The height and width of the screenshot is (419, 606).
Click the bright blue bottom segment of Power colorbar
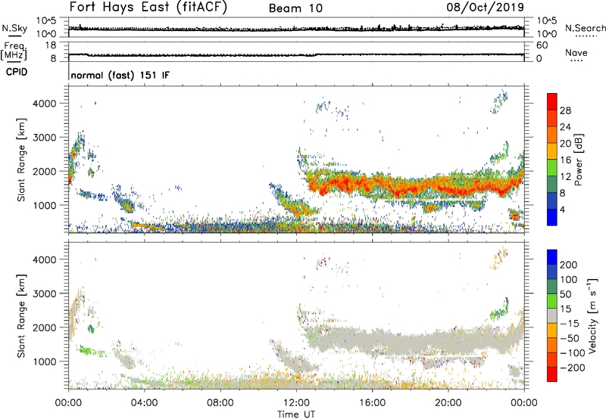(x=552, y=218)
